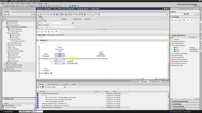Click the ПУСК М1 contact in Network 1

point(46,59)
